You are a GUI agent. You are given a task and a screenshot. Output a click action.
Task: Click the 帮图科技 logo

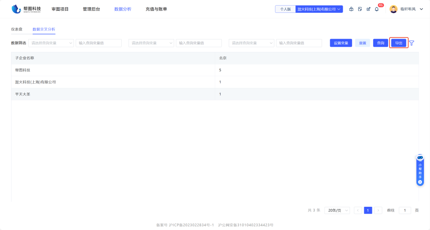(27, 9)
